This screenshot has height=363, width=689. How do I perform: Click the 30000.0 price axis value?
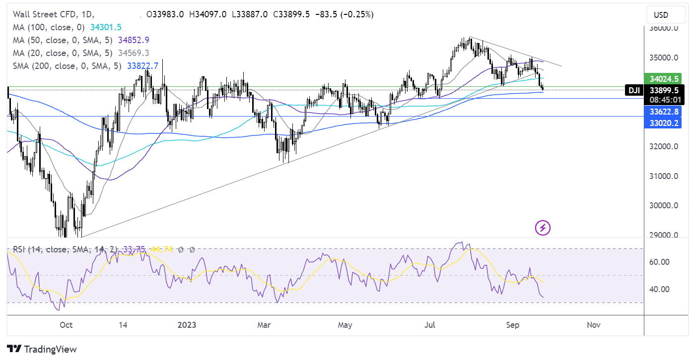(664, 205)
